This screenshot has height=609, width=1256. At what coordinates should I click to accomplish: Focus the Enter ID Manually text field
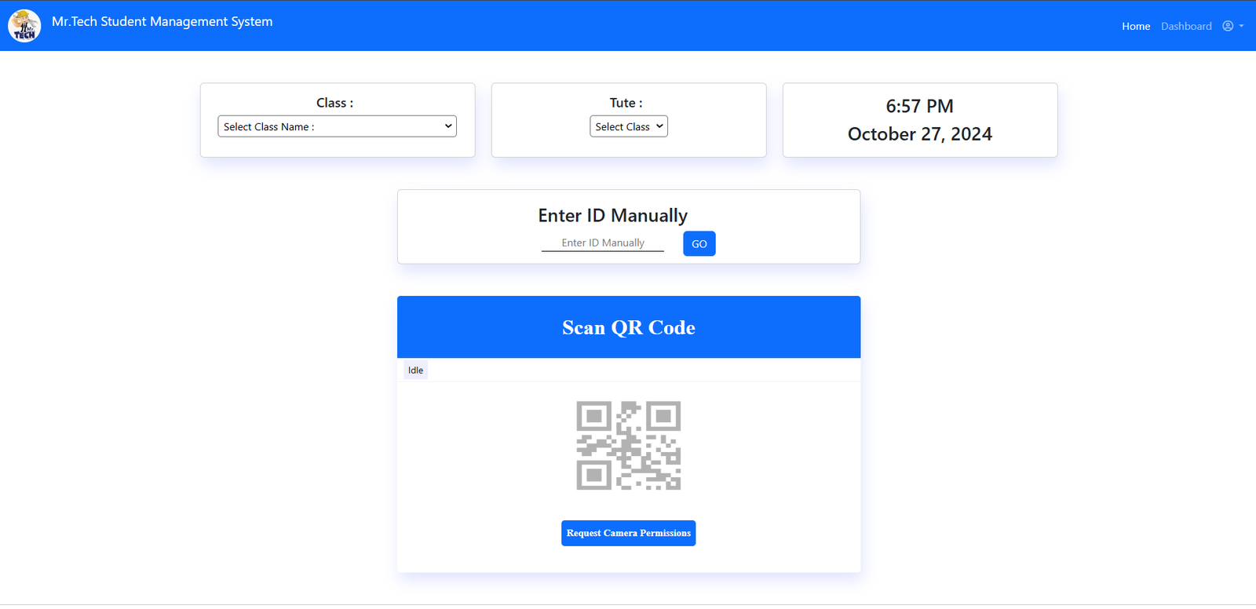[602, 243]
